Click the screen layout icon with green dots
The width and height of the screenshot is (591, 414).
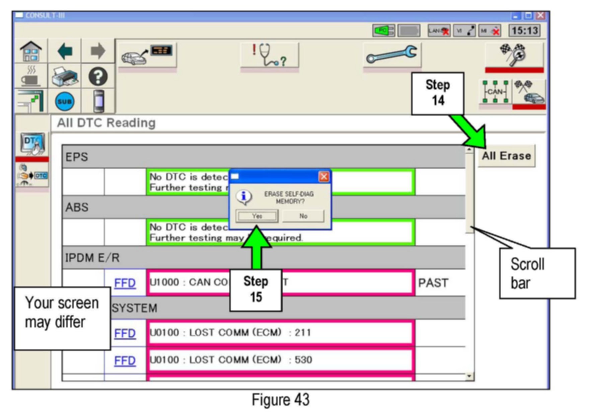31,101
